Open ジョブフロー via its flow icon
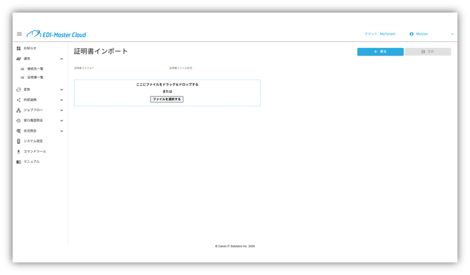The image size is (470, 275). click(18, 110)
